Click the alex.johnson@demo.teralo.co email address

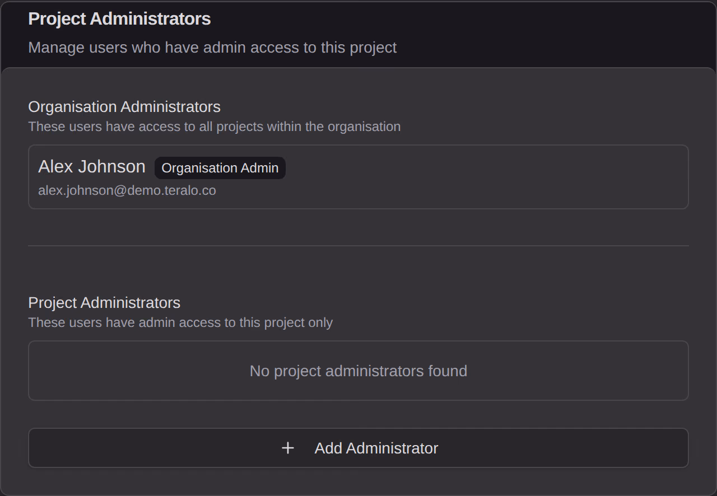127,190
